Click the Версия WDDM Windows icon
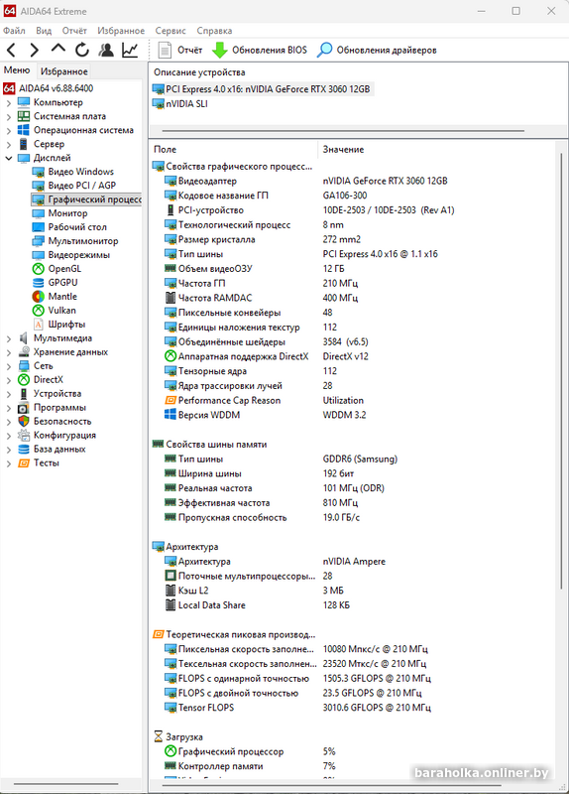The width and height of the screenshot is (569, 794). click(171, 415)
